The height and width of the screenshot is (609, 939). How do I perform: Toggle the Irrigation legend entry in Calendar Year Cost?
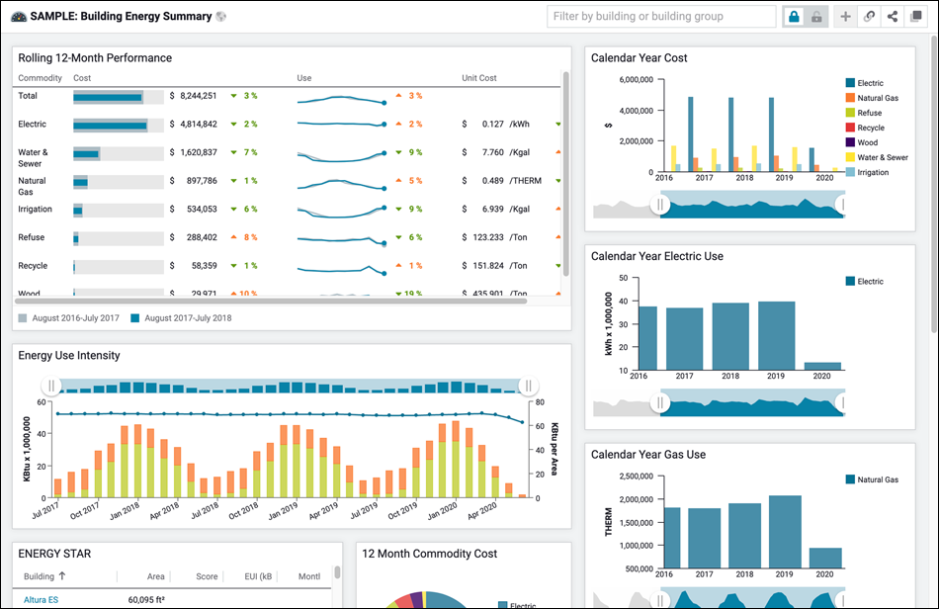tap(870, 171)
